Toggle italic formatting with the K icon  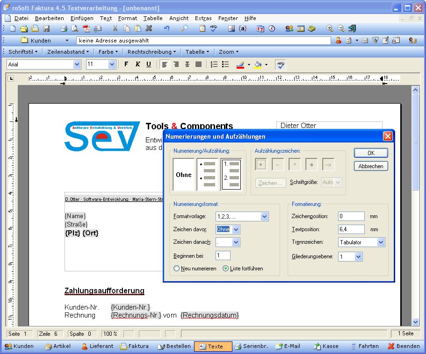pyautogui.click(x=137, y=64)
